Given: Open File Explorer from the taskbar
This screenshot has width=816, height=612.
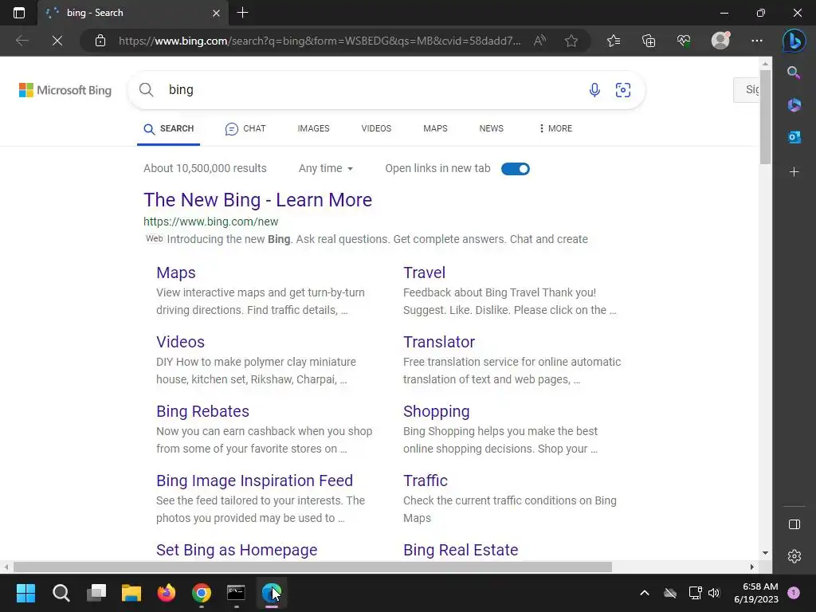Looking at the screenshot, I should 131,593.
